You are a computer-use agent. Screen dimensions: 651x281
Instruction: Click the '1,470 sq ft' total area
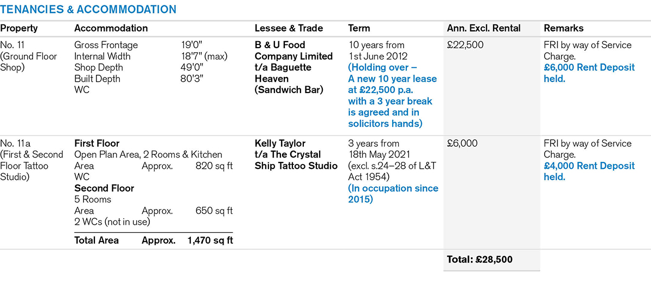coord(210,240)
